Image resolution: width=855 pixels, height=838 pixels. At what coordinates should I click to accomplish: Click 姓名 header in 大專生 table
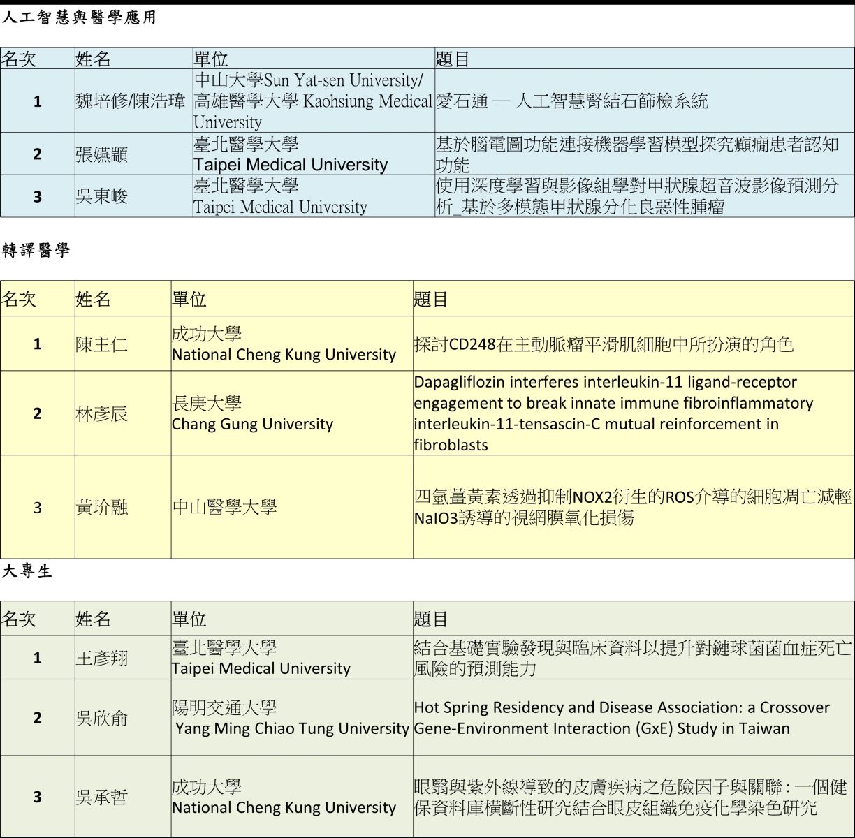[x=94, y=619]
